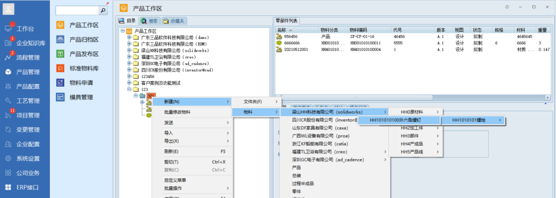
Task: Expand the 客户案例及功能测试 tree node
Action: pyautogui.click(x=129, y=83)
